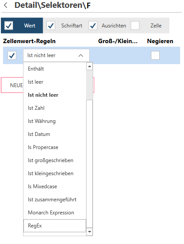Click the 'Zellenwert-Regeln' column header
184x244 pixels.
point(29,41)
